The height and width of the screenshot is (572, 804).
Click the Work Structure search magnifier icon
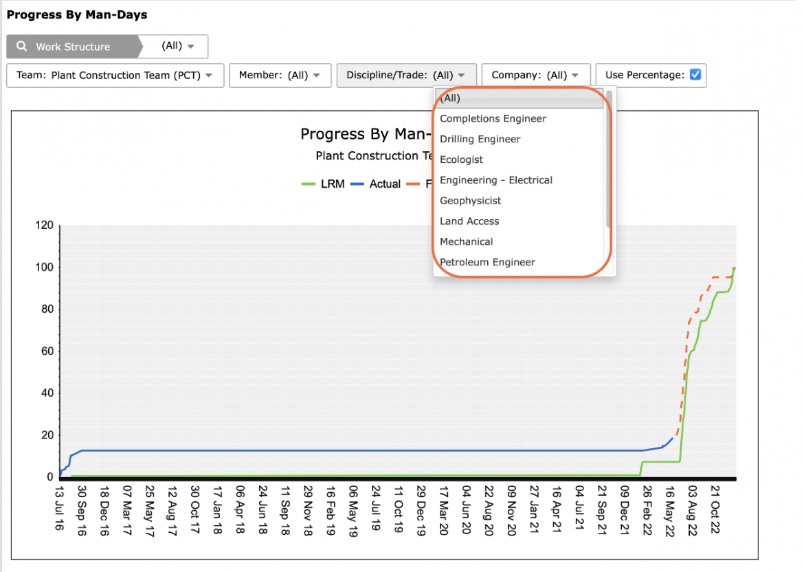point(21,46)
